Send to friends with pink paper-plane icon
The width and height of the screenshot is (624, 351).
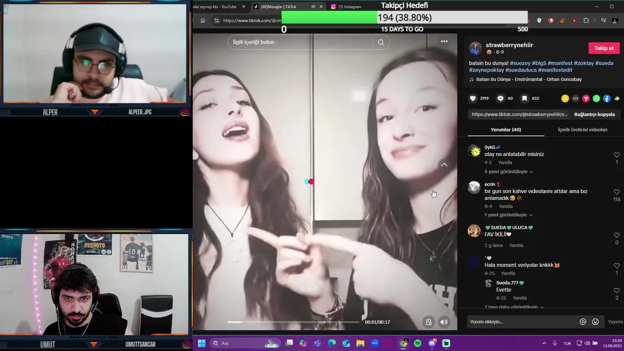pos(586,98)
